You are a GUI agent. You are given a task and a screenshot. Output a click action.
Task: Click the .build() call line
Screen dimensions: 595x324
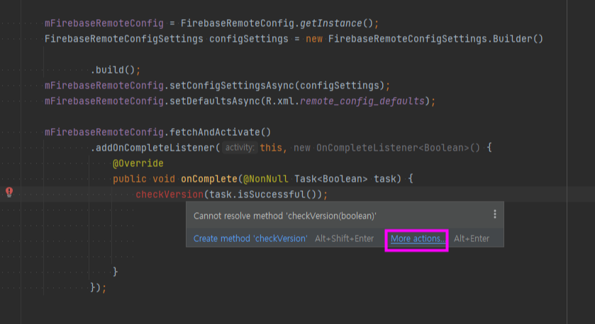pyautogui.click(x=115, y=70)
